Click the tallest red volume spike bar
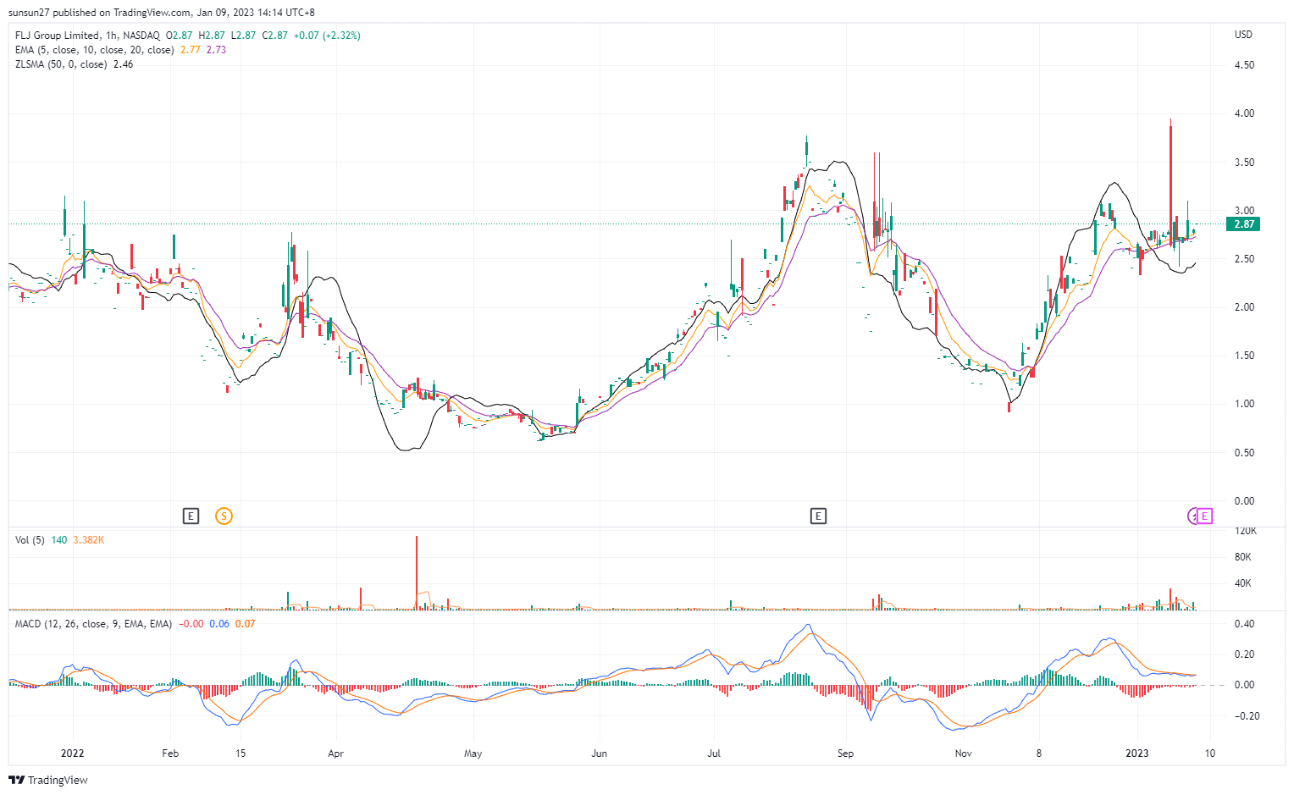Image resolution: width=1294 pixels, height=795 pixels. [x=417, y=572]
